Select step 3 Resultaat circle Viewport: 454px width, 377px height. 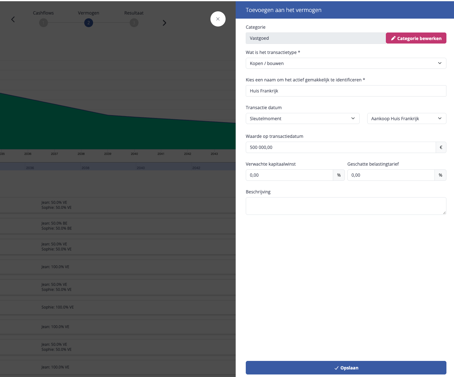pos(134,23)
